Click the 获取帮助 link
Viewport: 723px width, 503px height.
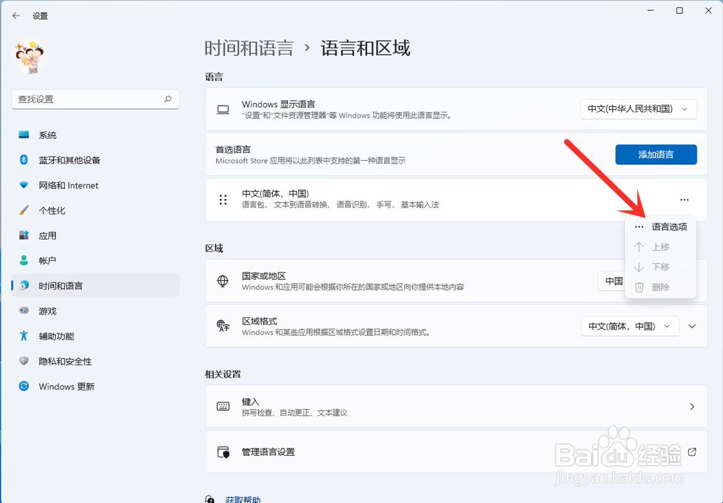pos(243,500)
